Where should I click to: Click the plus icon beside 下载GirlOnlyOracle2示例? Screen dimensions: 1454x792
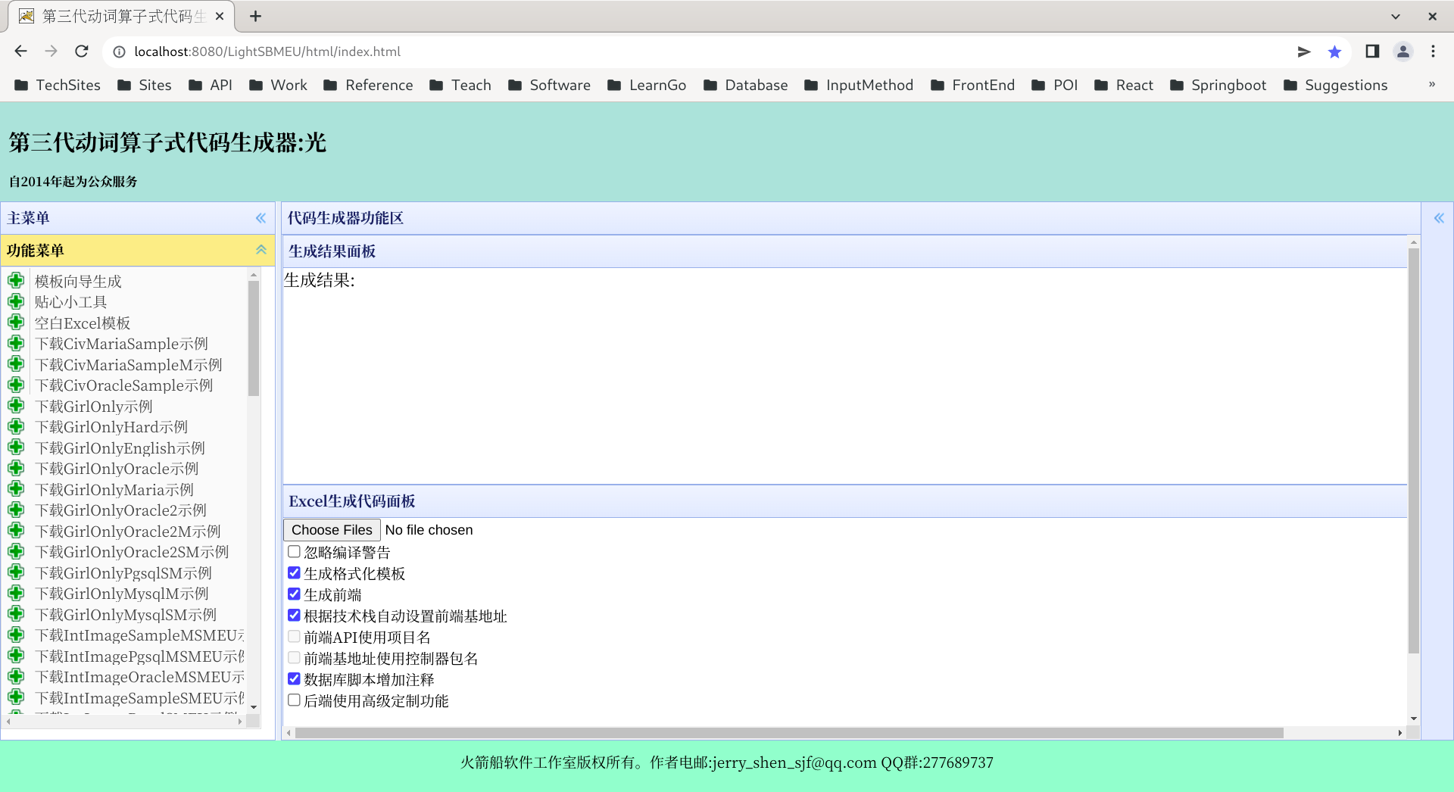[x=16, y=510]
